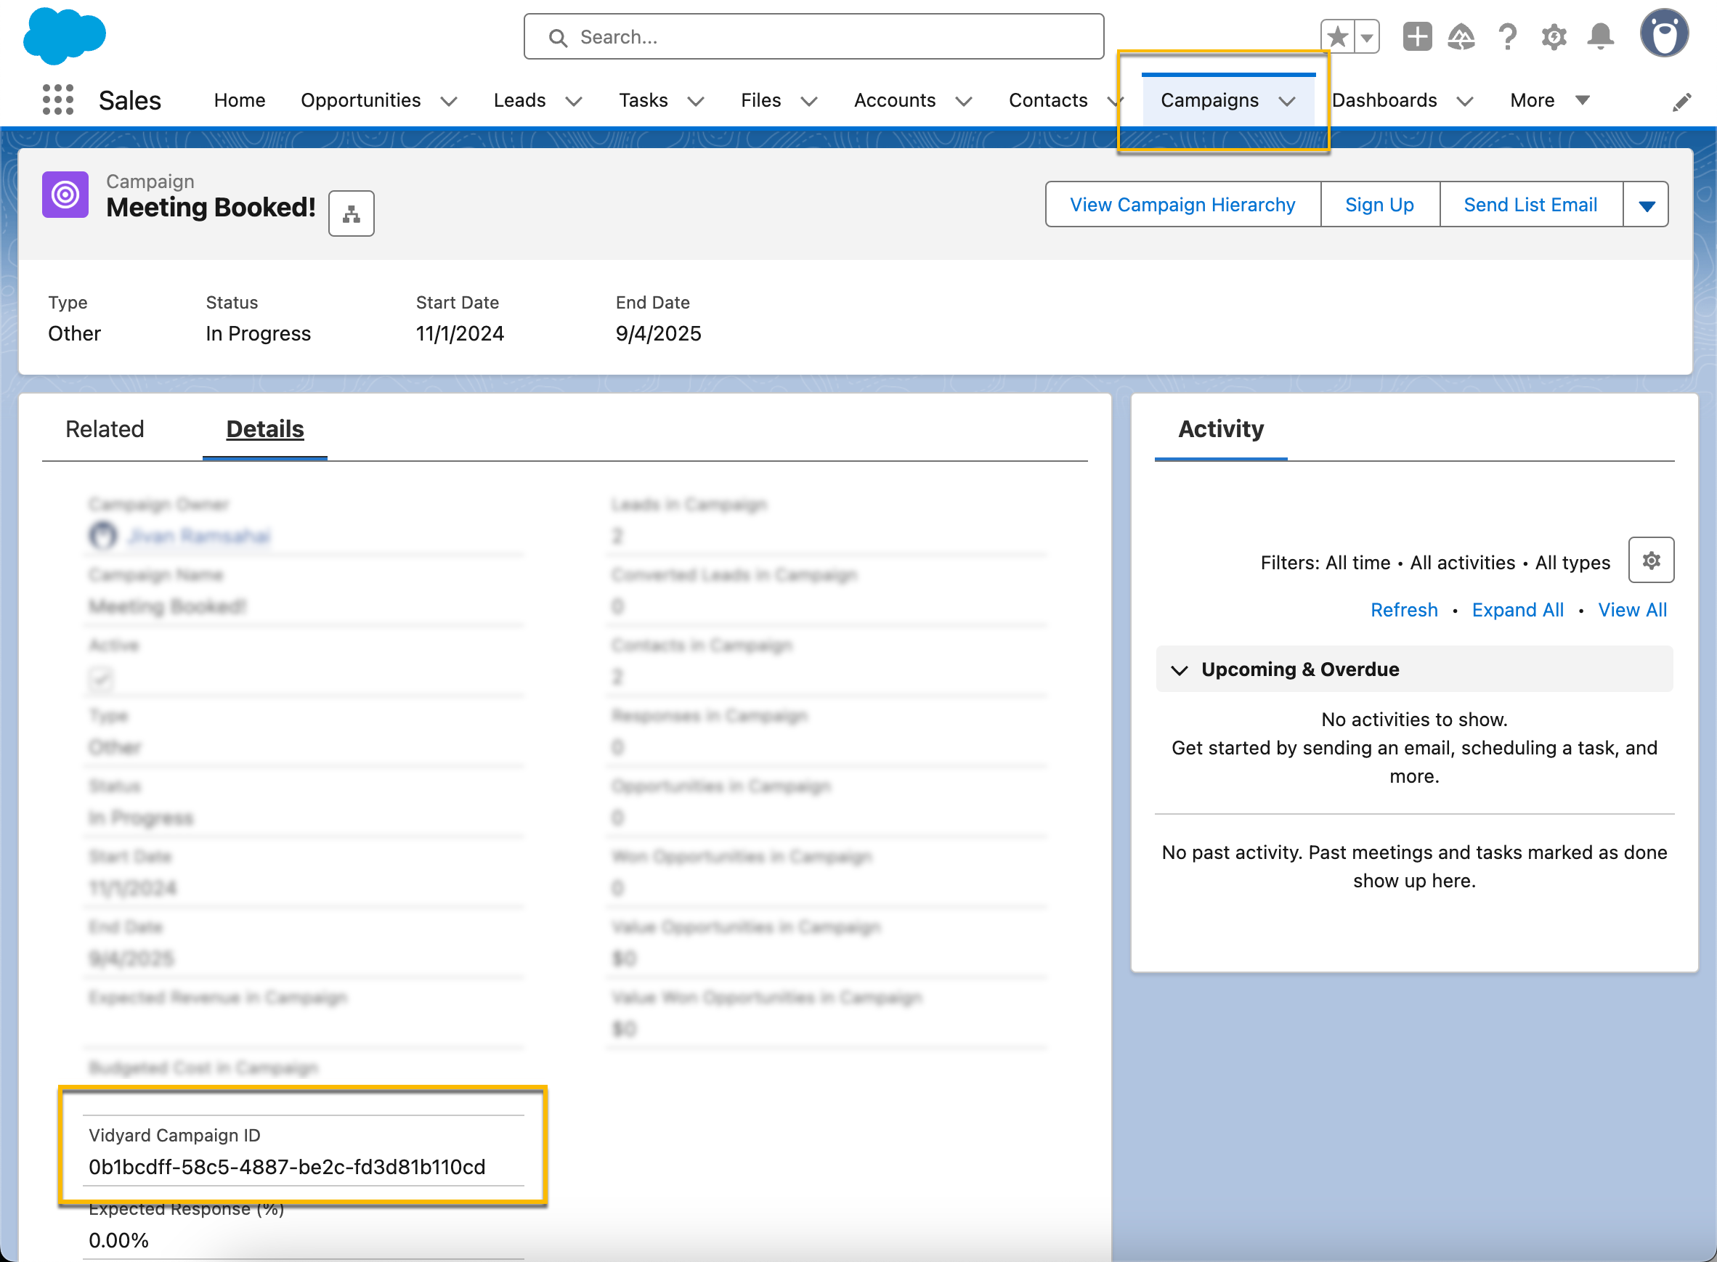The width and height of the screenshot is (1717, 1262).
Task: Click the Expected Response 0.00% value
Action: click(x=118, y=1241)
